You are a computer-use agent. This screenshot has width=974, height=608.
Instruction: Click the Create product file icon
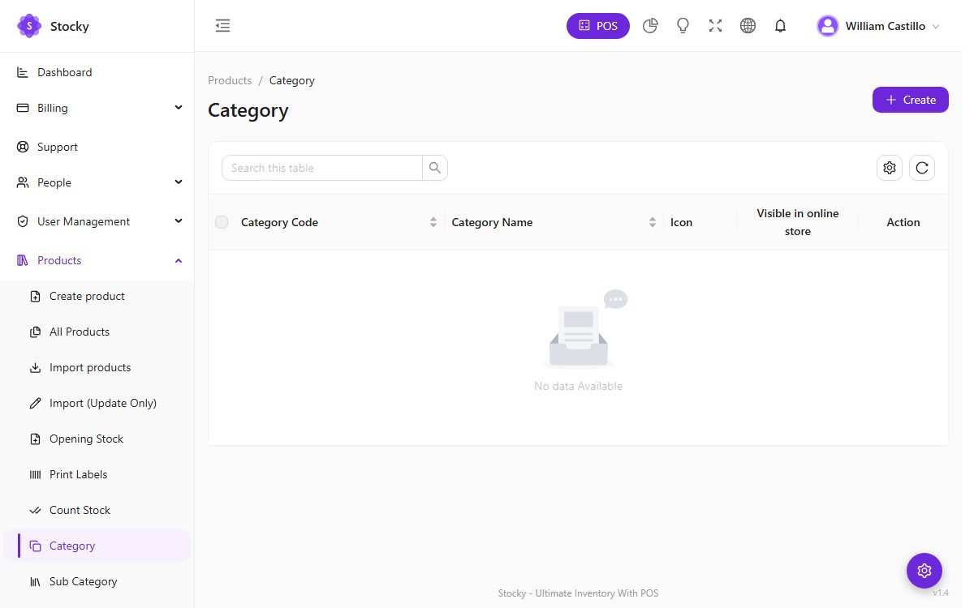tap(35, 296)
